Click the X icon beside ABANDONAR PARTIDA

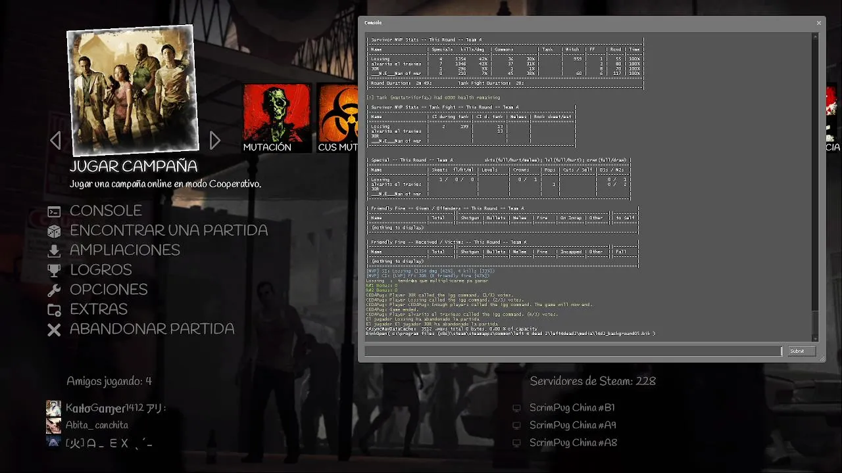point(54,330)
